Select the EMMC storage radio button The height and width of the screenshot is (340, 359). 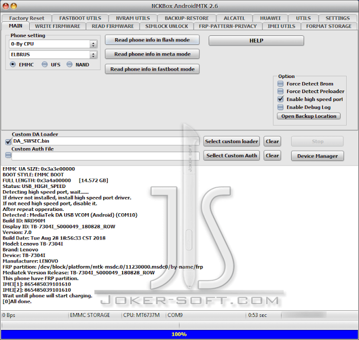13,65
